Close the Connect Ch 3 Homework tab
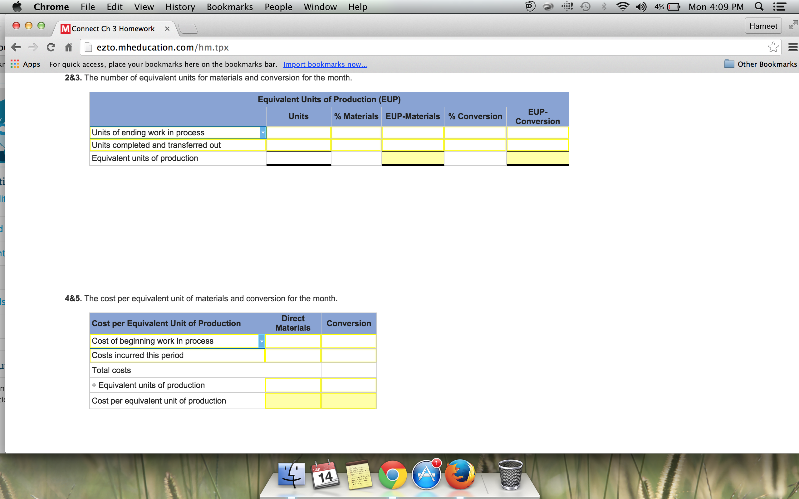799x499 pixels. point(167,29)
